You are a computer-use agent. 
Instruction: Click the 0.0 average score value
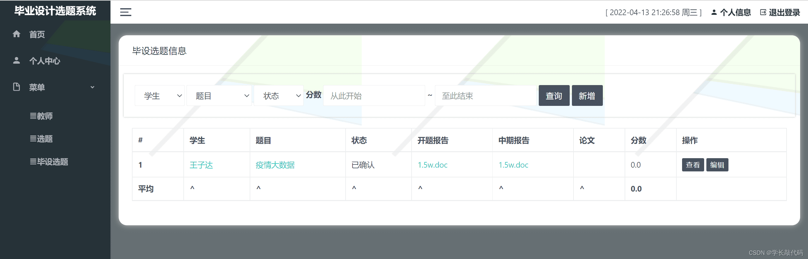click(x=636, y=189)
